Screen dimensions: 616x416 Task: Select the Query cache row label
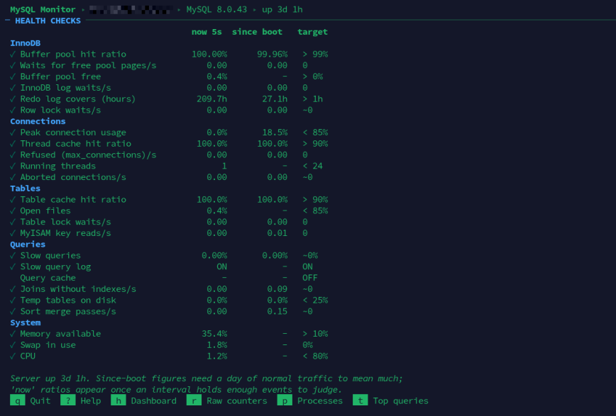[x=48, y=278]
